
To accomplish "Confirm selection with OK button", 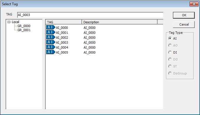I will tap(184, 15).
